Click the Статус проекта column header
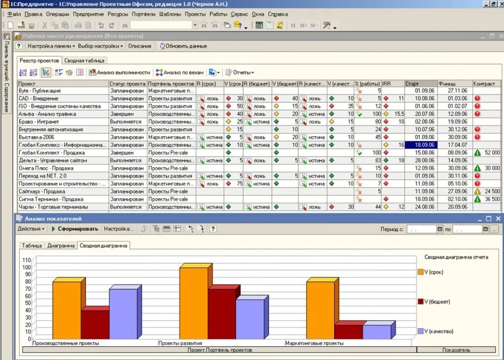504x360 pixels. (127, 84)
